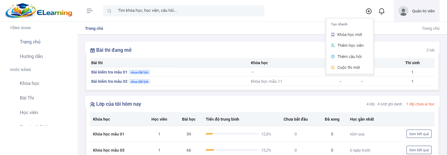The height and width of the screenshot is (155, 447).
Task: Click the Đã xong column header
Action: click(332, 119)
